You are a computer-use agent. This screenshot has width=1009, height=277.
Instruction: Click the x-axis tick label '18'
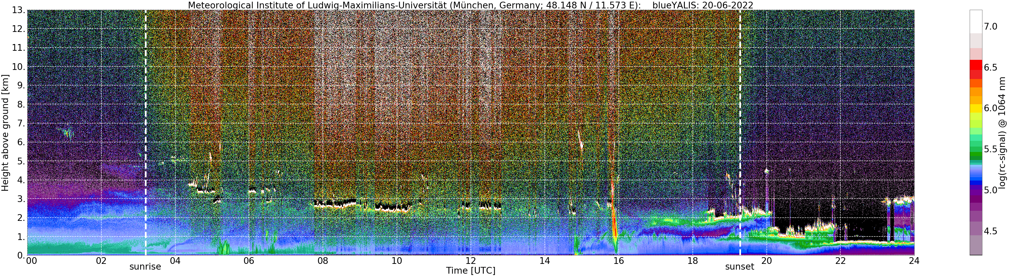692,261
